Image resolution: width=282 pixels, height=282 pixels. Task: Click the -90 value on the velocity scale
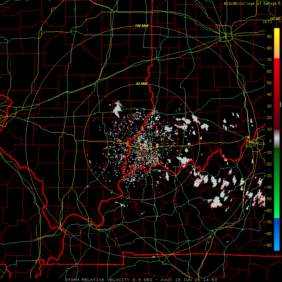(268, 245)
